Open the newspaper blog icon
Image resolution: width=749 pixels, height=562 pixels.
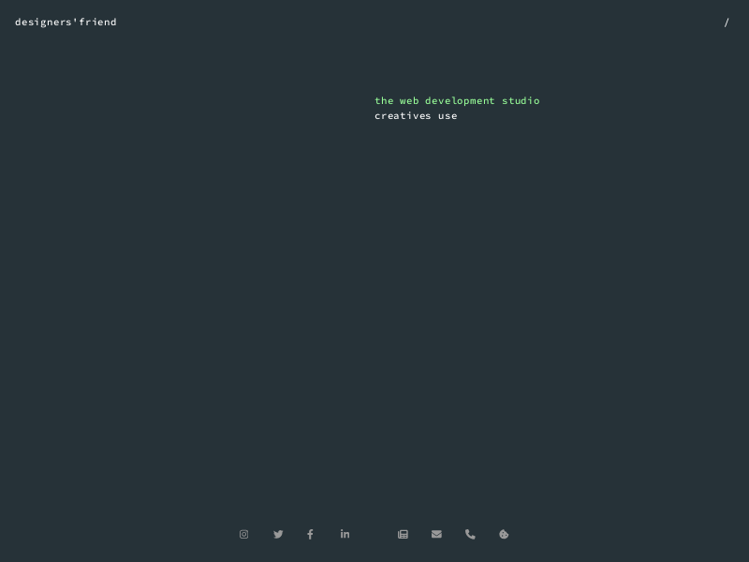pyautogui.click(x=403, y=534)
